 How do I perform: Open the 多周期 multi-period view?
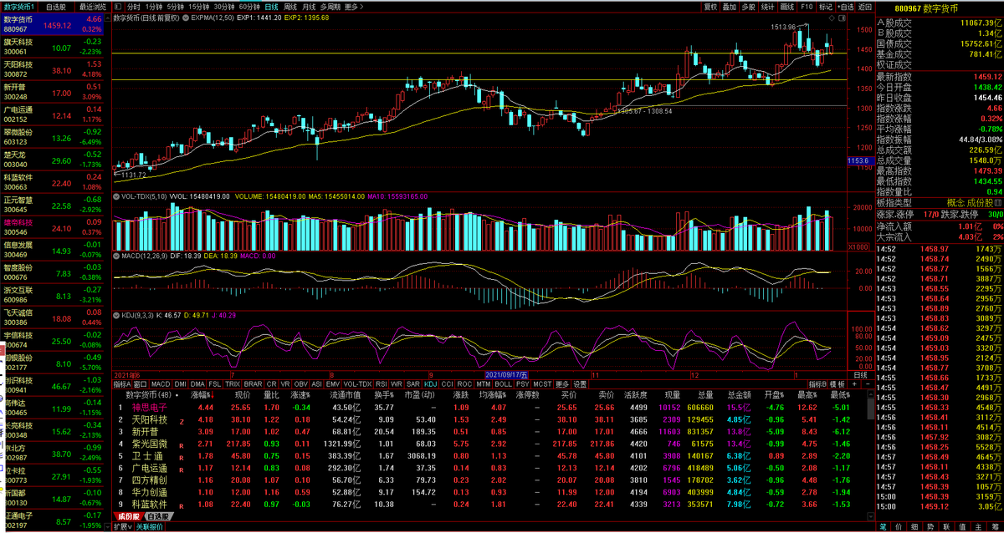coord(330,6)
